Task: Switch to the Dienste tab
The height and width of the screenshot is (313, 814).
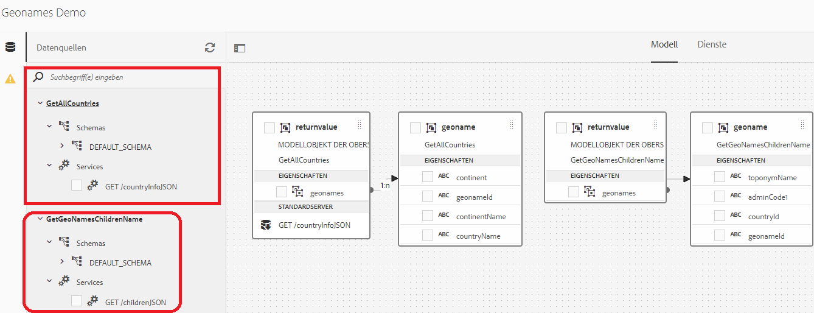Action: point(712,44)
